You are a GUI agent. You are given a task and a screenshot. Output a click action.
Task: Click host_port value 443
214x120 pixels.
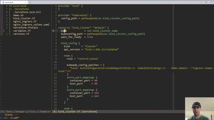pyautogui.click(x=96, y=96)
